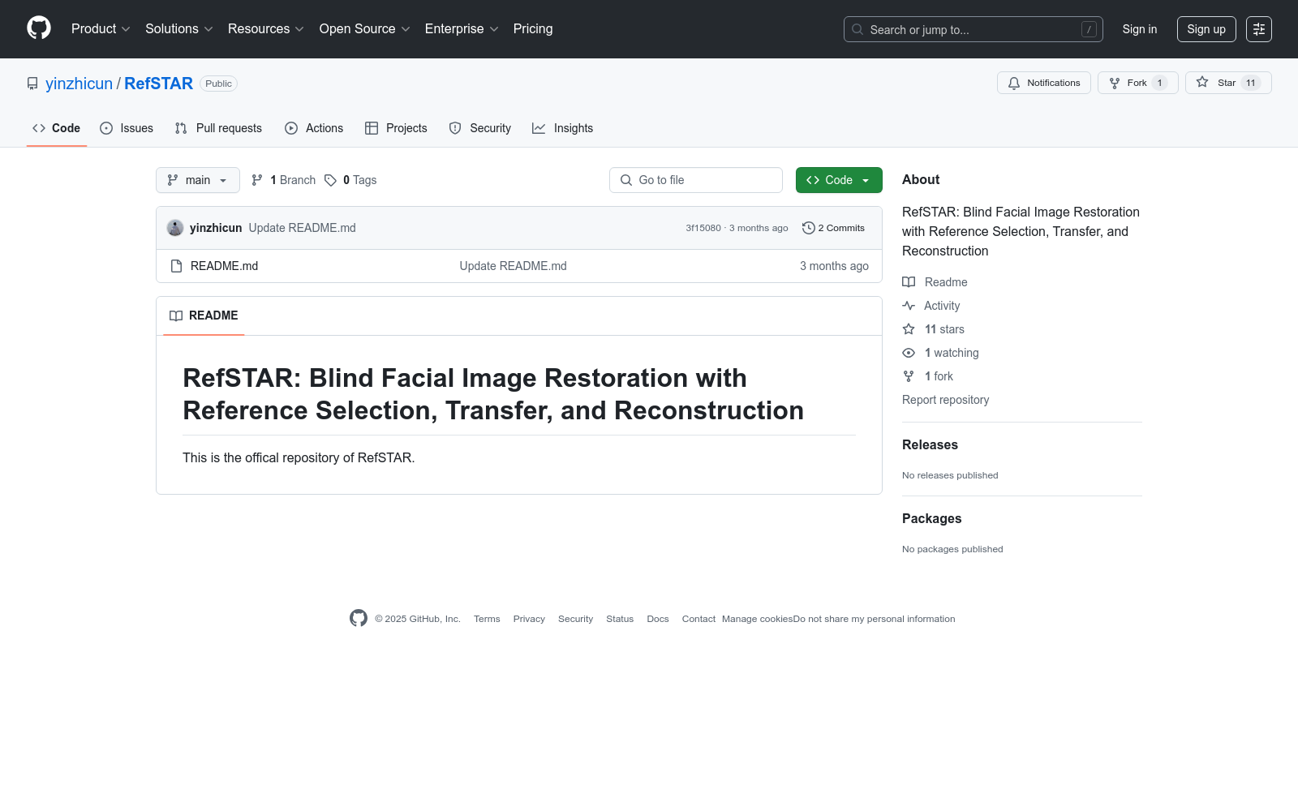Open the yinzhicun owner profile link
Screen dimensions: 1298x811
click(x=79, y=84)
